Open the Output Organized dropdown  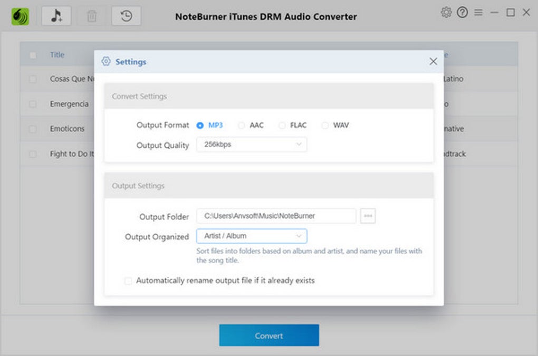point(252,236)
